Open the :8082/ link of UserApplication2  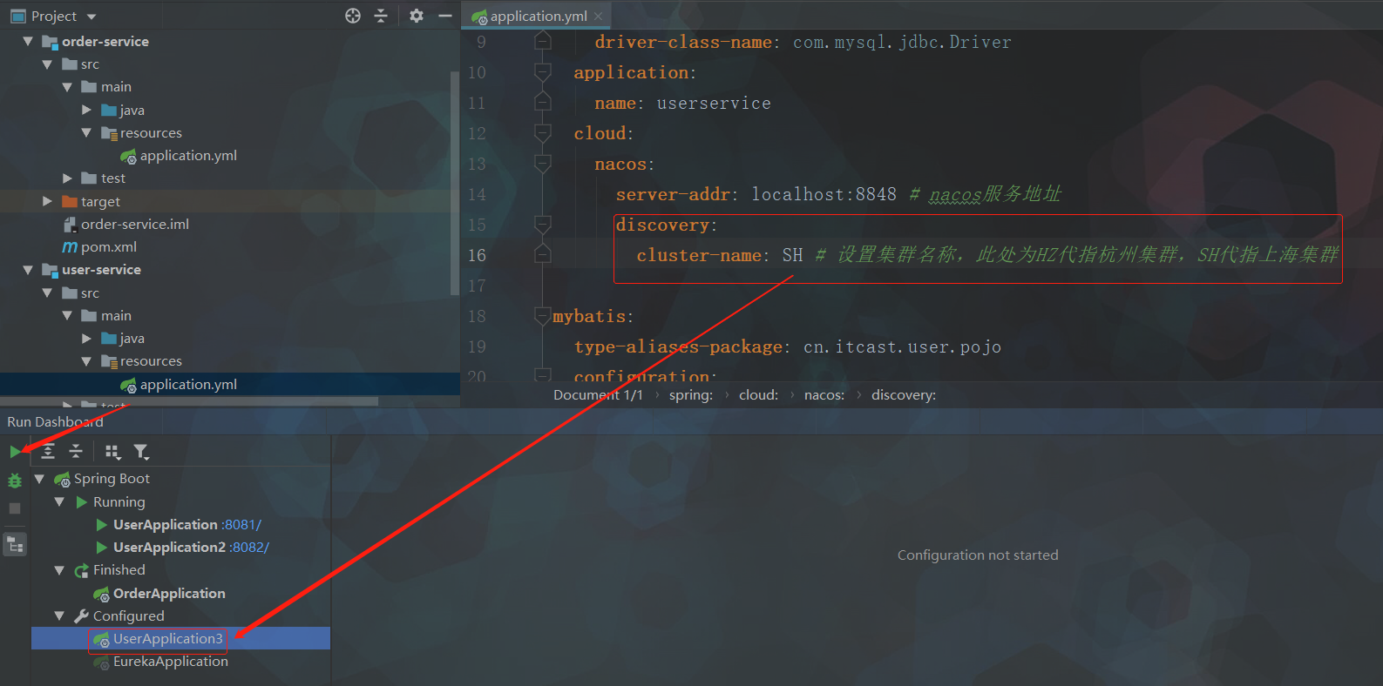click(x=250, y=547)
